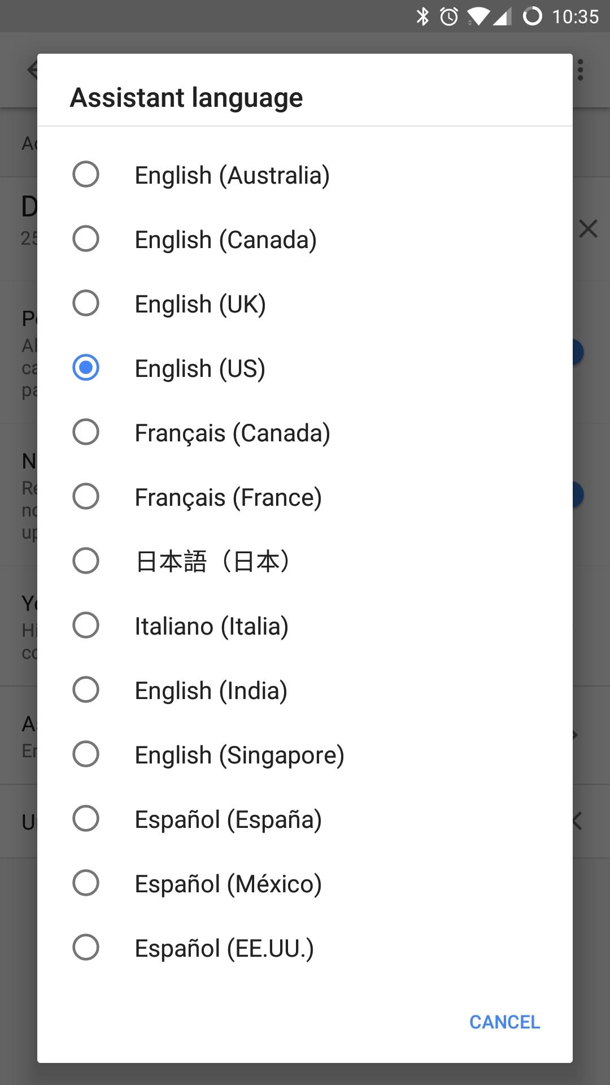610x1085 pixels.
Task: Tap the alarm clock status icon
Action: pyautogui.click(x=449, y=16)
